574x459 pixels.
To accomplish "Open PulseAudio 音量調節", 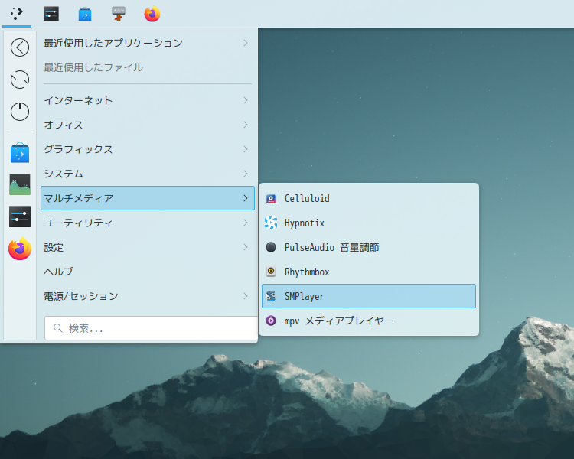I will 369,247.
